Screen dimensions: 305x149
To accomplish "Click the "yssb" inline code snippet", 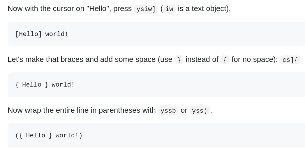I will [x=168, y=111].
